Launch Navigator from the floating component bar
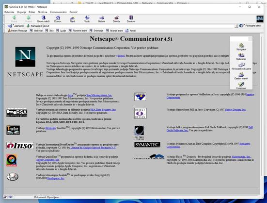The width and height of the screenshot is (267, 203). point(241,47)
